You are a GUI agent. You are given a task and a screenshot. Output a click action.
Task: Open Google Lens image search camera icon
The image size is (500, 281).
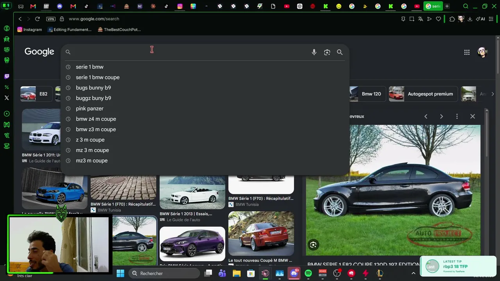pyautogui.click(x=327, y=52)
